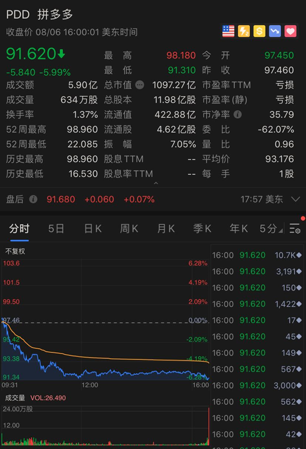
Task: Tap the PDD 拼多多 title
Action: (39, 14)
